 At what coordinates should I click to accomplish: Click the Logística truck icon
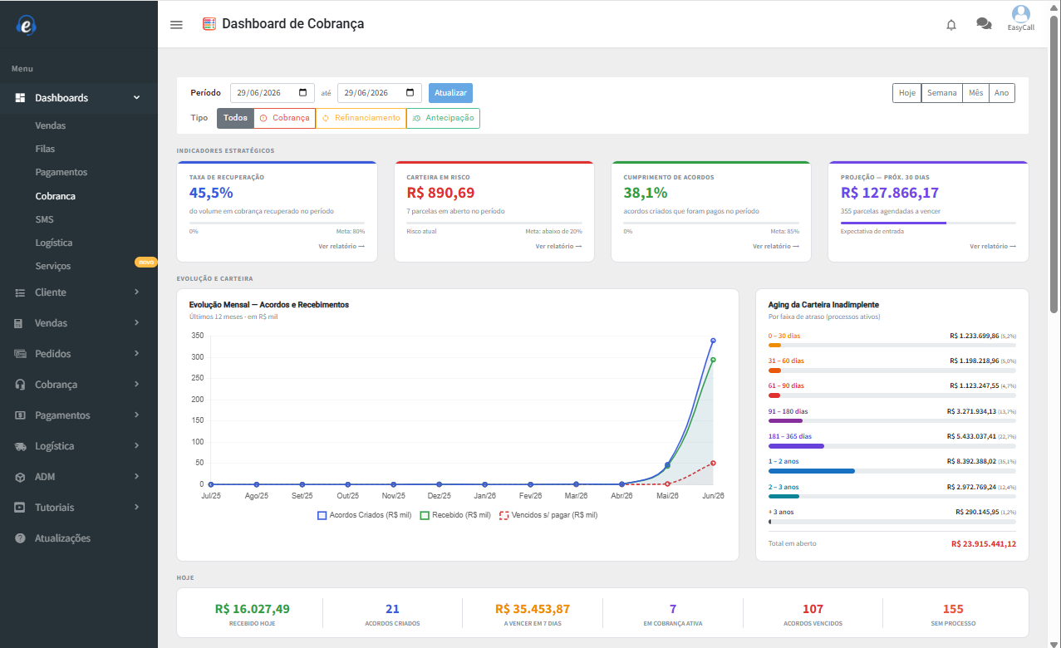pos(20,446)
